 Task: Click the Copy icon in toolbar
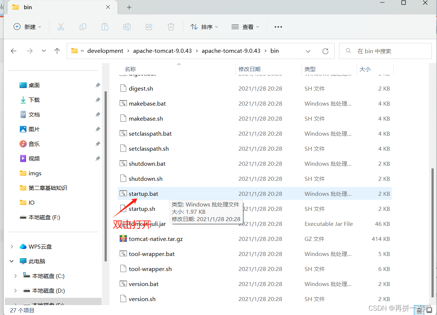coord(83,27)
